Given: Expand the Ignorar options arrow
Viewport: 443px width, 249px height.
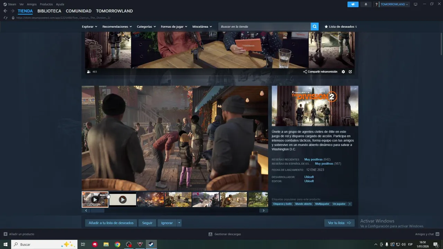Looking at the screenshot, I should click(179, 223).
